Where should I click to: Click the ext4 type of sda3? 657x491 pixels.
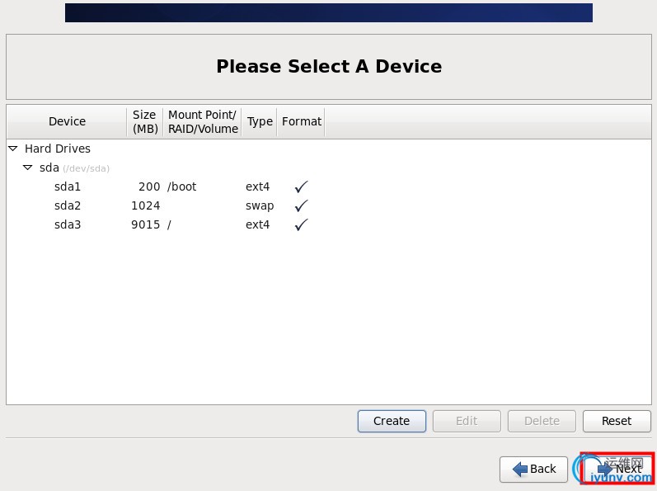click(x=258, y=224)
